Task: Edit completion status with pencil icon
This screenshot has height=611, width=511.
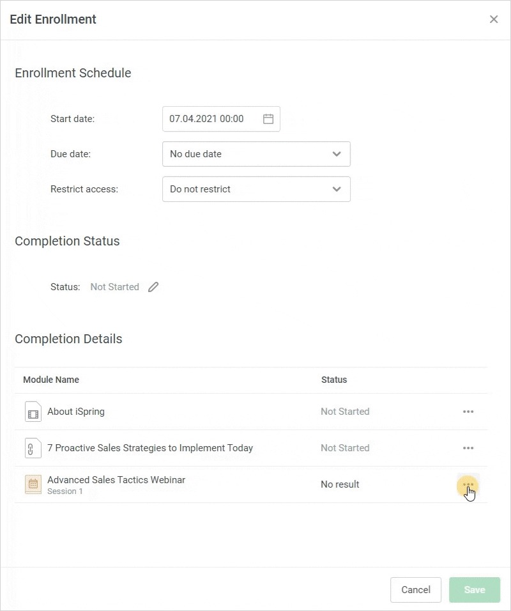Action: coord(153,287)
